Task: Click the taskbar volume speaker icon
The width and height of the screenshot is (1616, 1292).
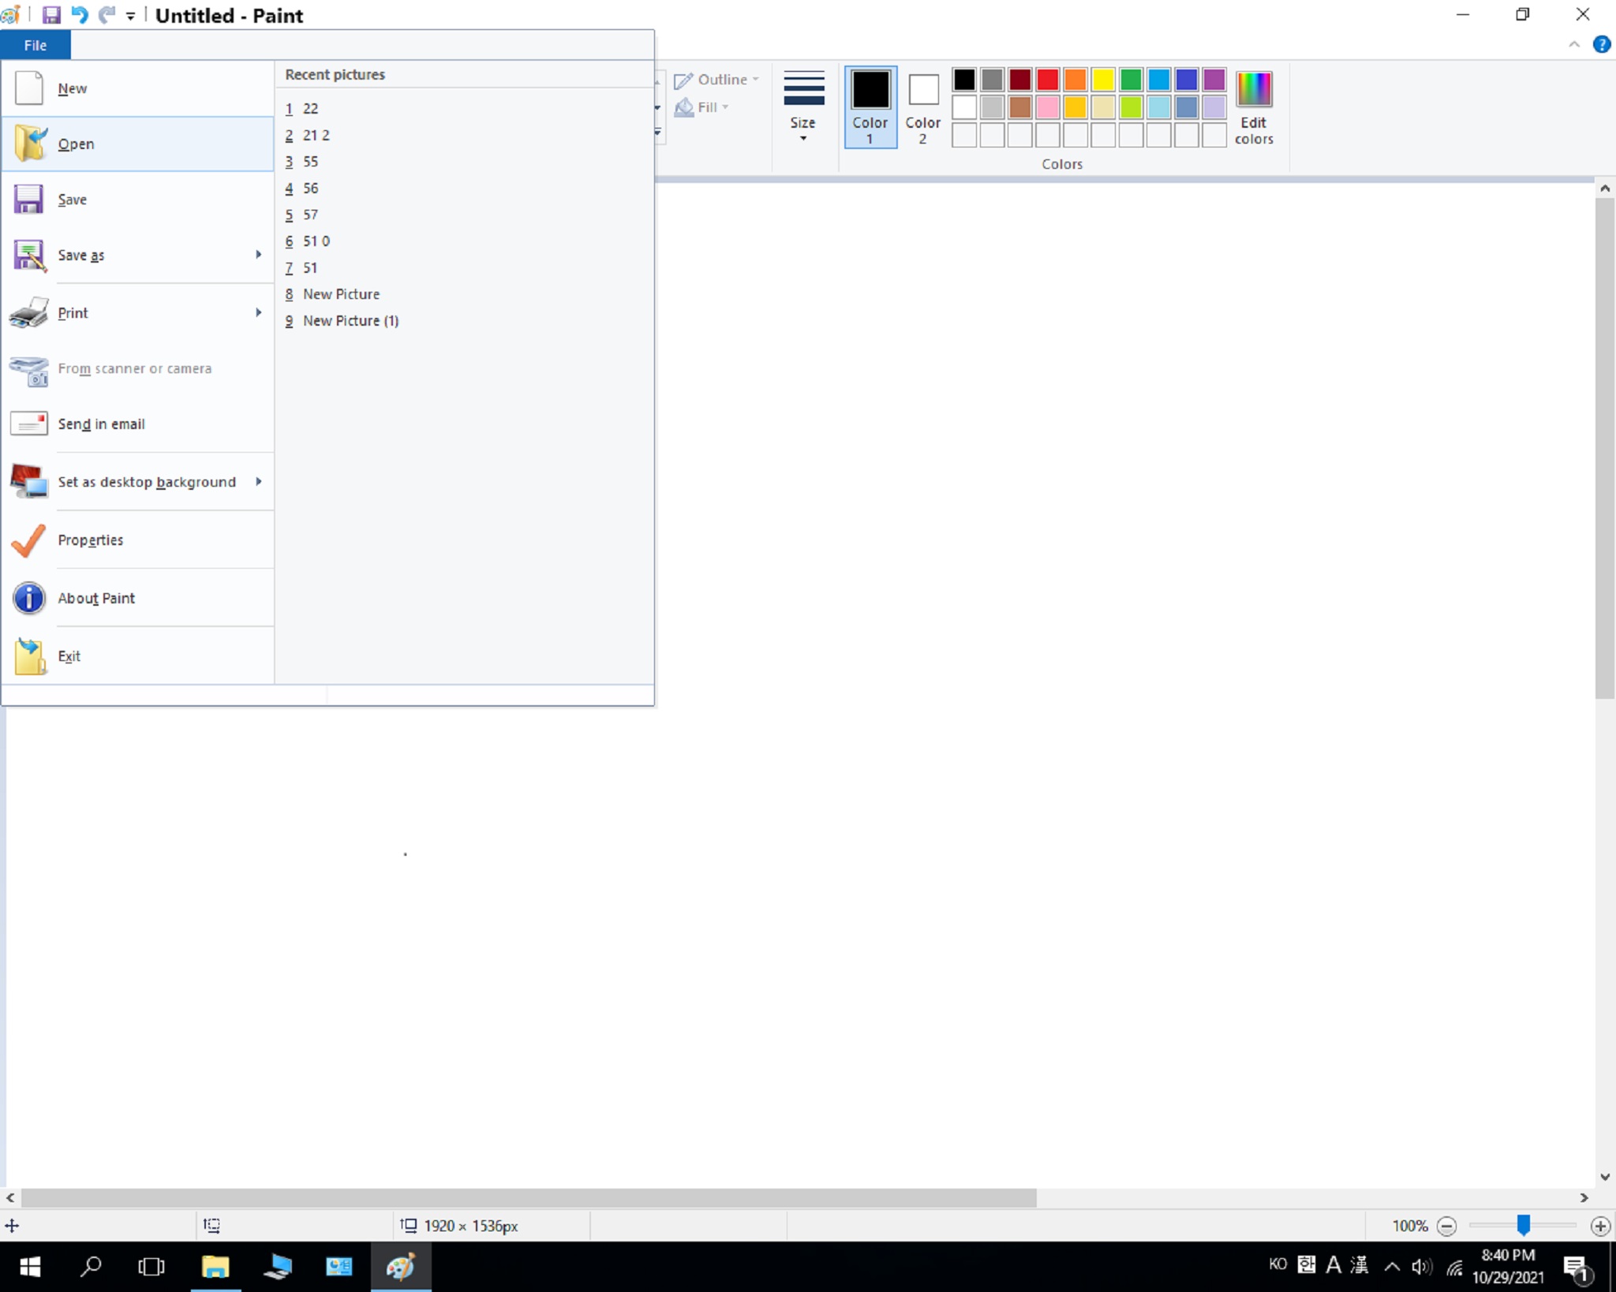Action: tap(1421, 1267)
